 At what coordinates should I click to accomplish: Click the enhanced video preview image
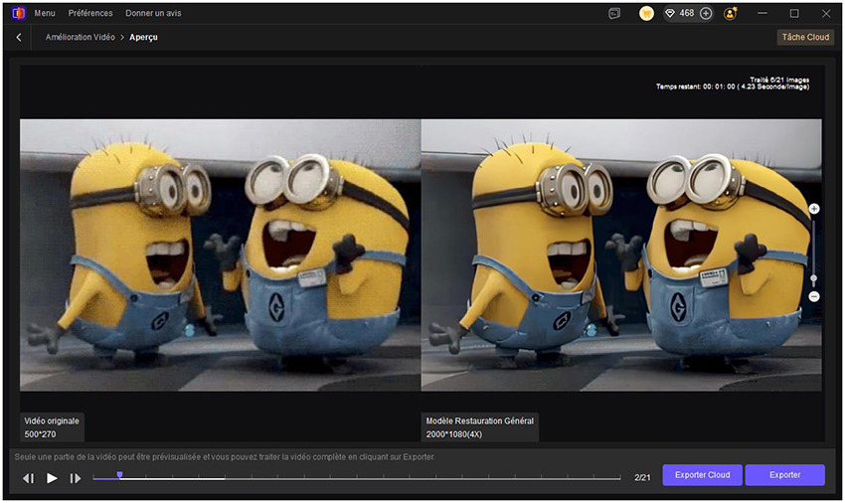pyautogui.click(x=621, y=255)
